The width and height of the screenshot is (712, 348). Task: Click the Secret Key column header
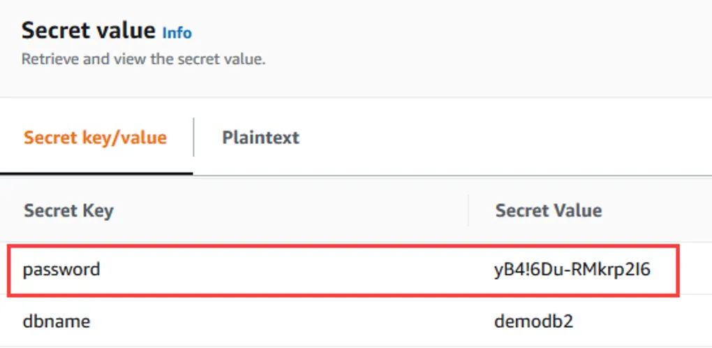point(68,210)
